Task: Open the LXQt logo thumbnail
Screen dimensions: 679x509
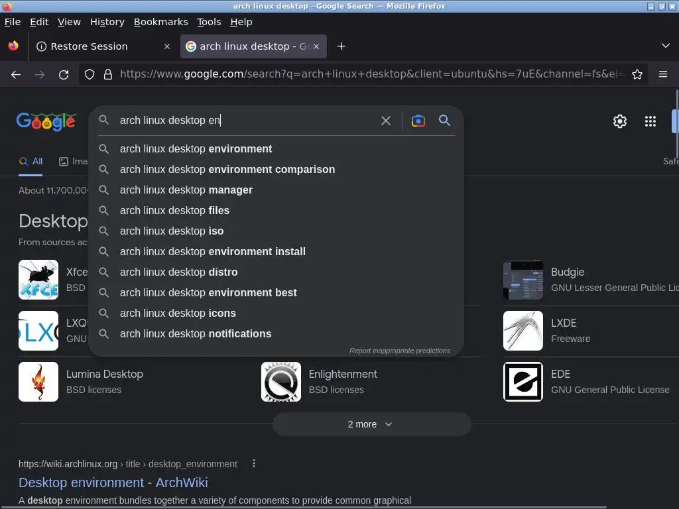Action: pyautogui.click(x=38, y=331)
